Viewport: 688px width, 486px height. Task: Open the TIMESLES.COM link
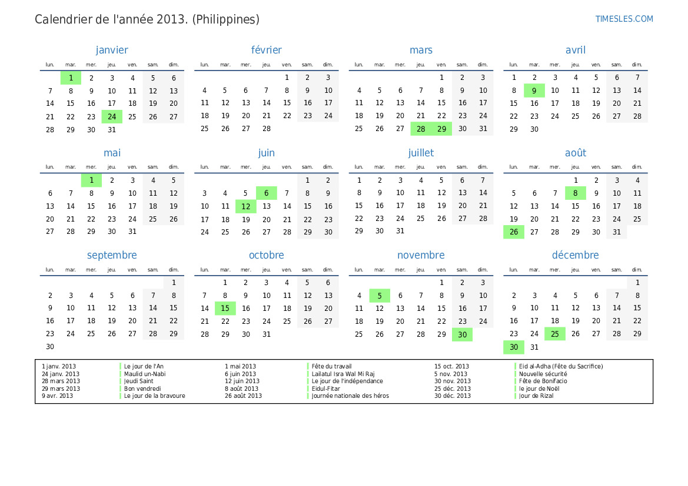point(624,19)
